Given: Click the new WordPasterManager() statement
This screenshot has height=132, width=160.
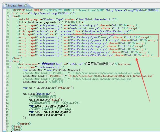Looking at the screenshot, I should coord(53,70).
